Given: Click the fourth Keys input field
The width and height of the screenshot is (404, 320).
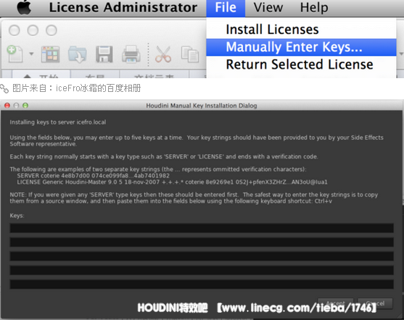Looking at the screenshot, I should pos(202,270).
